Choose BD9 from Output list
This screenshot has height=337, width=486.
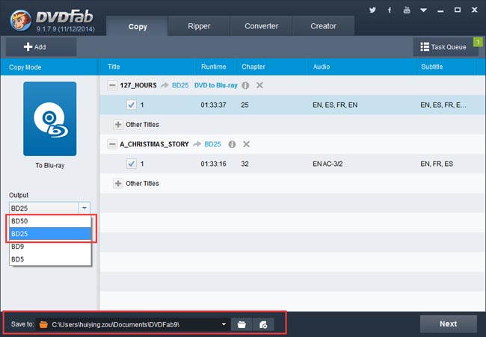tap(50, 247)
